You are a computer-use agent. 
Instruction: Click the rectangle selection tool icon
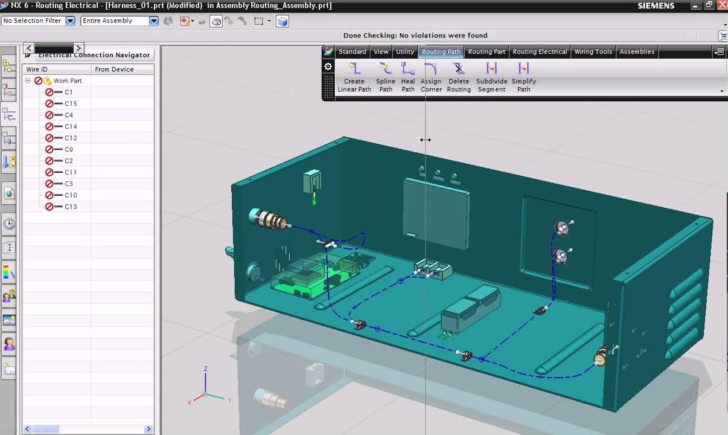(x=258, y=21)
